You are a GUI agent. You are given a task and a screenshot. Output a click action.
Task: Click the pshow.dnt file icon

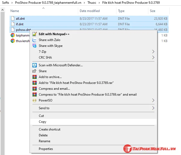(13, 30)
